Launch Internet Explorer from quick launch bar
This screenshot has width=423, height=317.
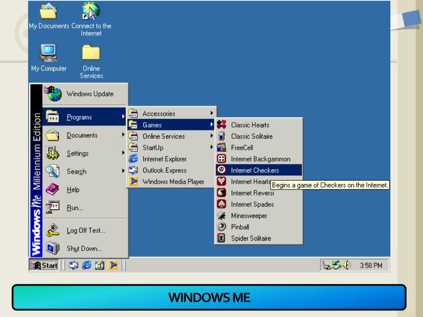[86, 265]
